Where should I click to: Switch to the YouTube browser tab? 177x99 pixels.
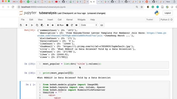pyautogui.click(x=58, y=2)
